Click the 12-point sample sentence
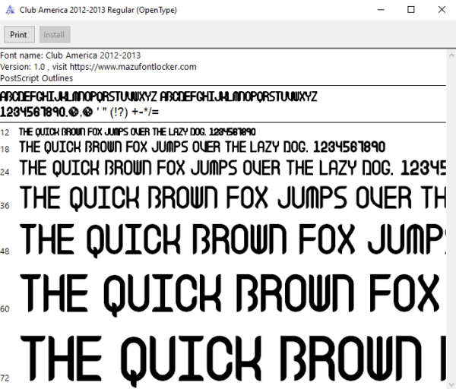Image resolution: width=456 pixels, height=389 pixels. (x=138, y=132)
